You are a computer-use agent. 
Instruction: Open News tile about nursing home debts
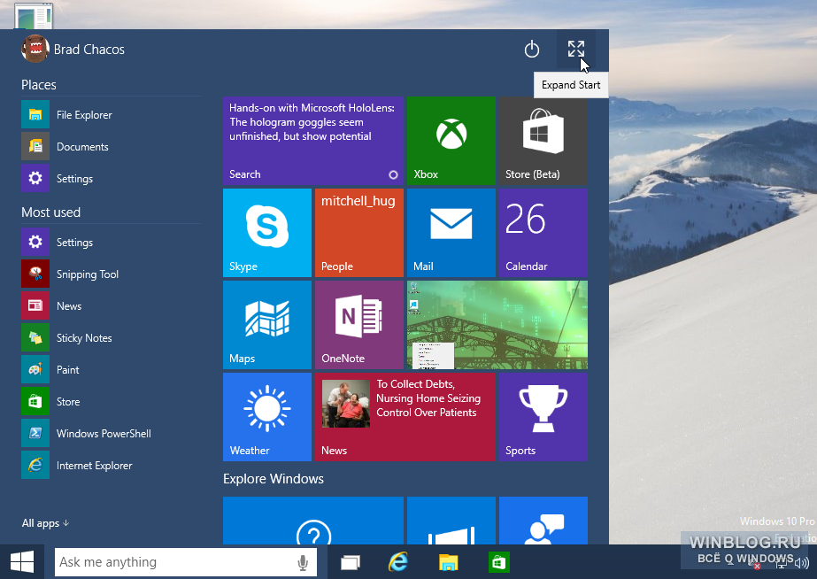405,417
